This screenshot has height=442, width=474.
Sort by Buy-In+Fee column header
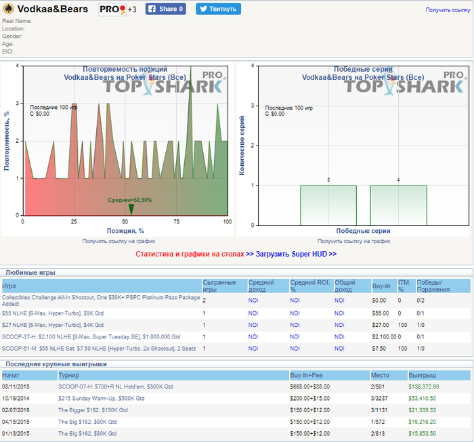coord(330,375)
